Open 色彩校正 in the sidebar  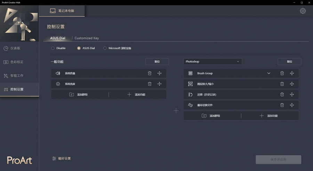pyautogui.click(x=17, y=62)
